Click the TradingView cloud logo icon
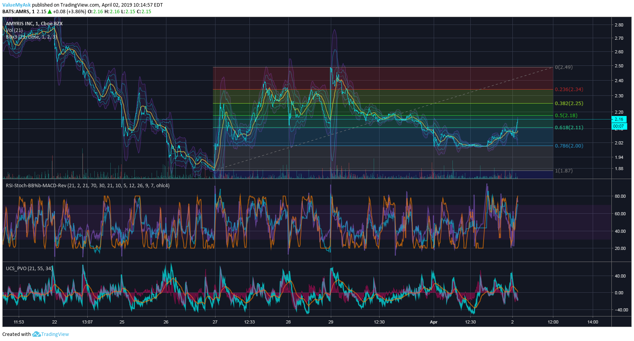This screenshot has height=341, width=634. coord(36,334)
